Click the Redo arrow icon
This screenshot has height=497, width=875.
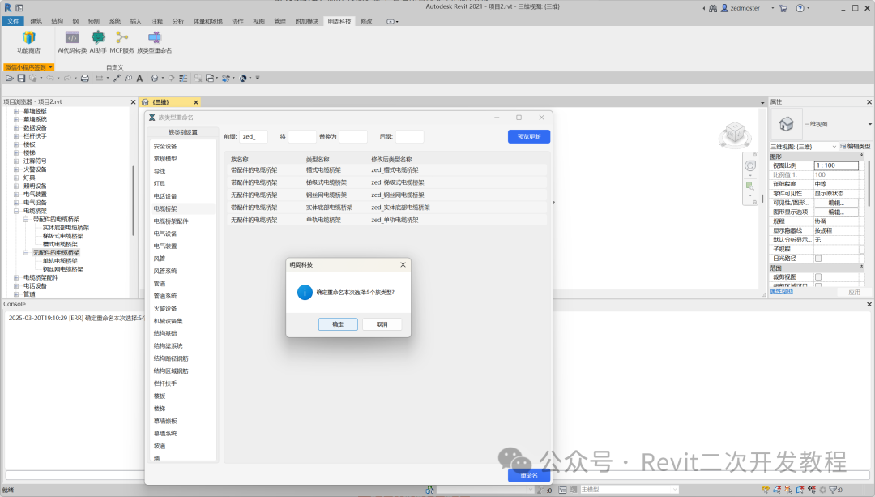(x=67, y=78)
